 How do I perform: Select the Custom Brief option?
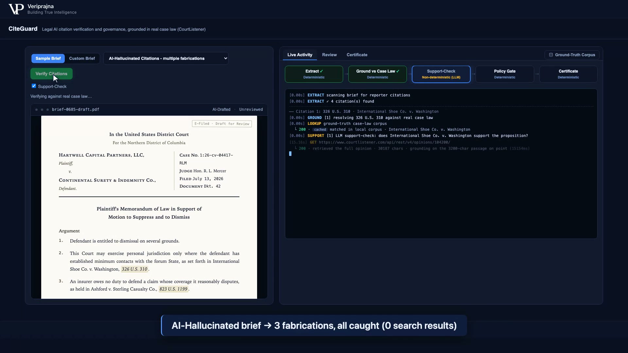[x=82, y=59]
